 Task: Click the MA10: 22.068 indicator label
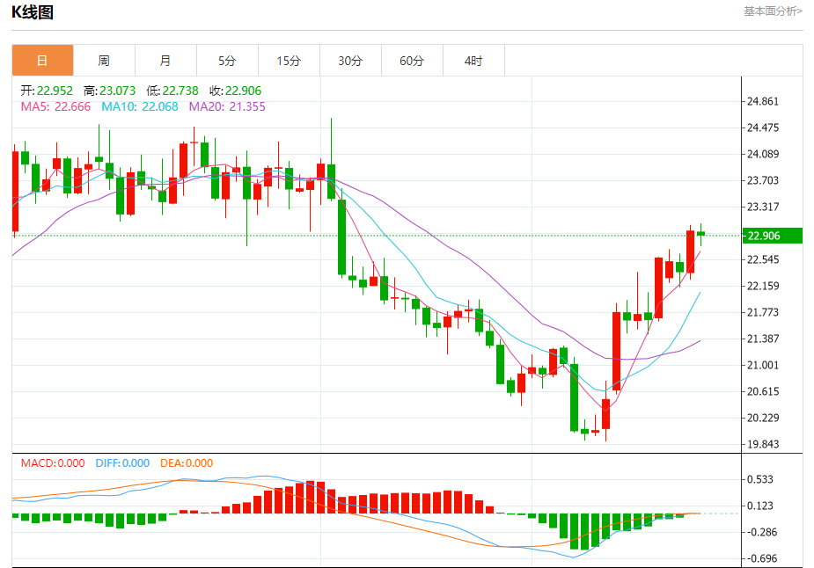[x=140, y=107]
